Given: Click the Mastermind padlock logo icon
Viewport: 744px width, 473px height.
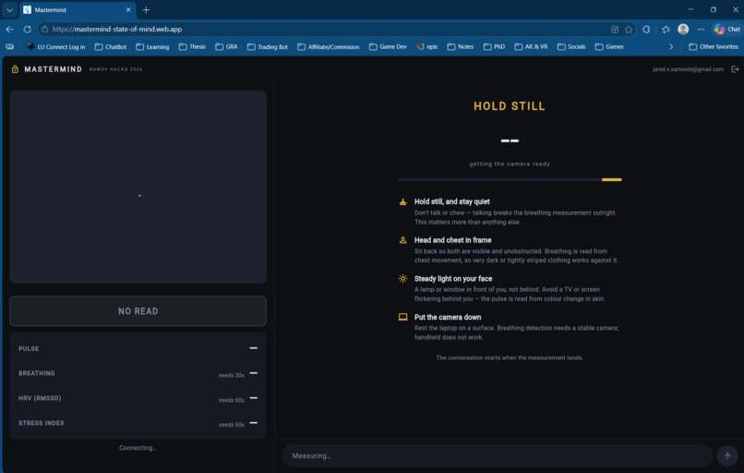Looking at the screenshot, I should [15, 69].
